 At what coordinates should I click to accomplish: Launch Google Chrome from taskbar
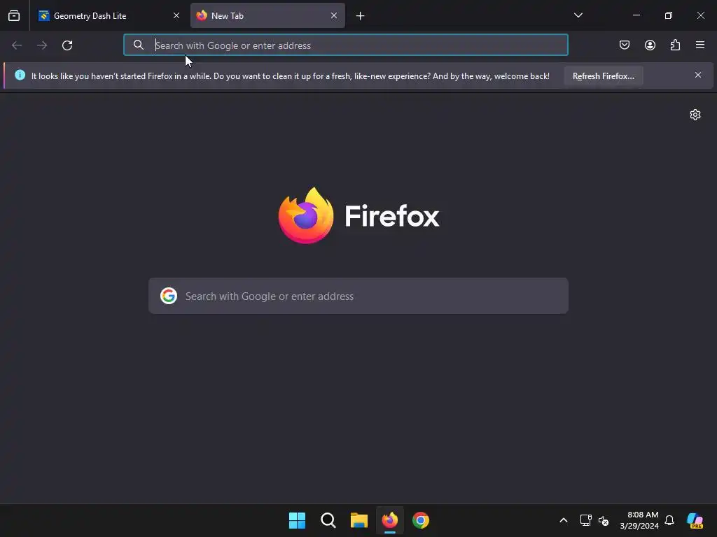click(421, 520)
